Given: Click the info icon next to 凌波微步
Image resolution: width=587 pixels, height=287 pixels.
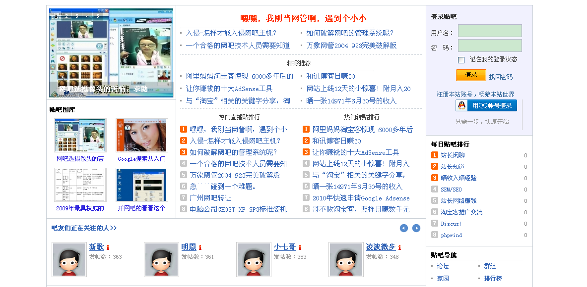Looking at the screenshot, I should click(x=399, y=247).
